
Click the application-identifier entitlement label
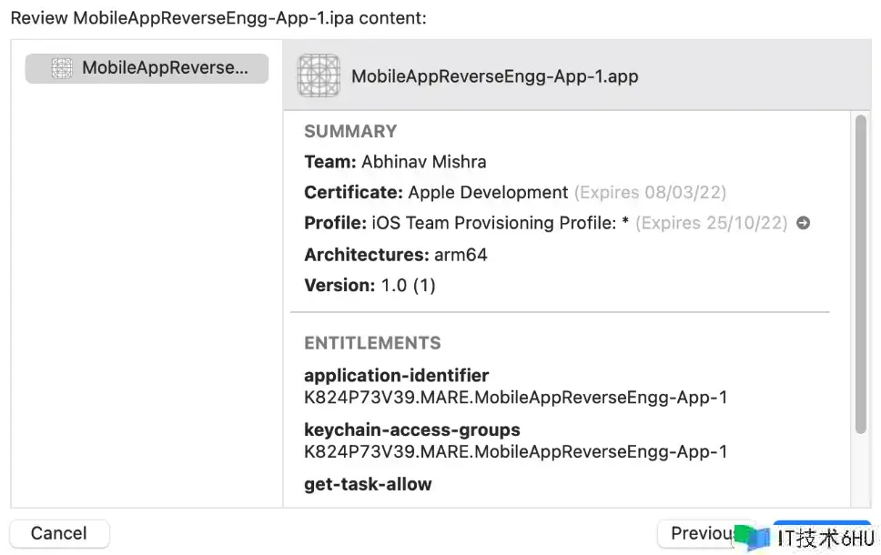click(396, 375)
